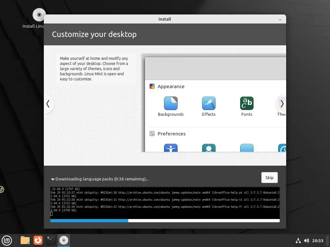The width and height of the screenshot is (330, 247).
Task: Open the Fonts icon in slideshow
Action: pyautogui.click(x=247, y=103)
